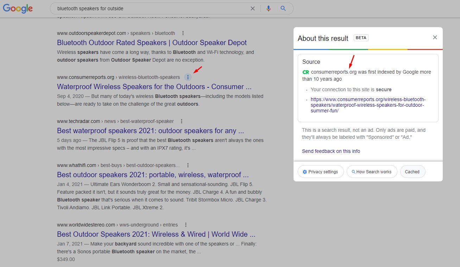Open Best waterproof speakers 2021 TechRadar result
This screenshot has height=267, width=460.
pyautogui.click(x=150, y=131)
